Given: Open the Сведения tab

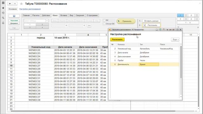Looking at the screenshot, I should (80, 16).
